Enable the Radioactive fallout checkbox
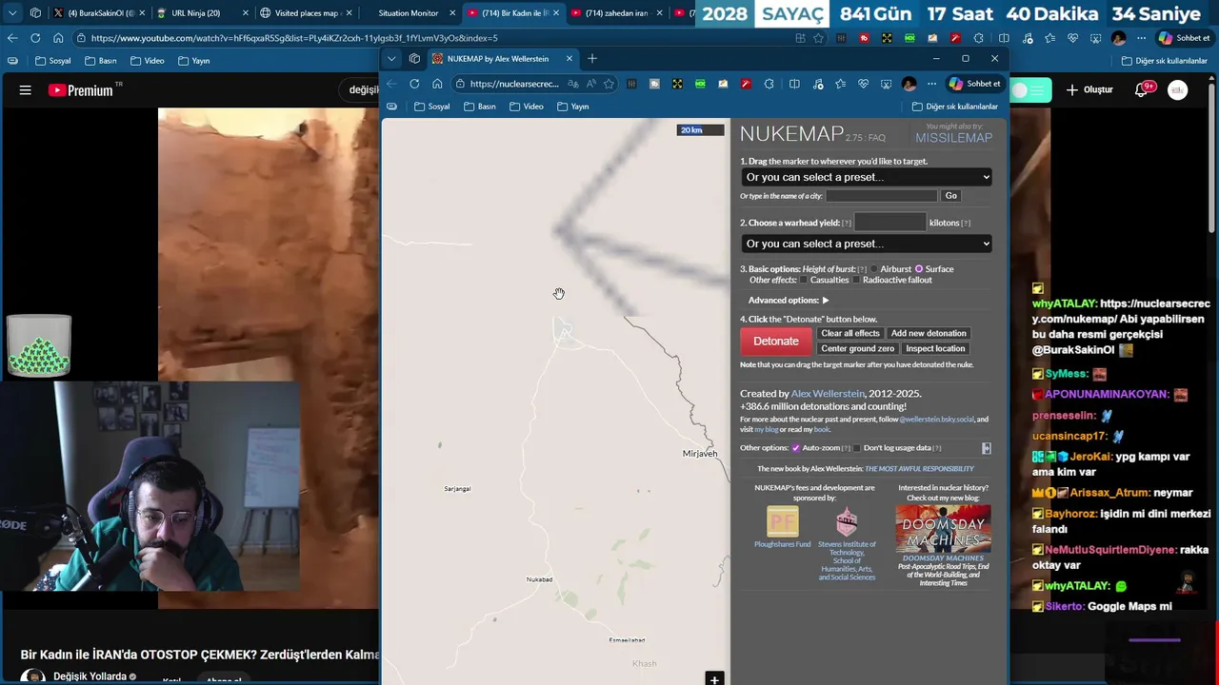 pos(856,281)
